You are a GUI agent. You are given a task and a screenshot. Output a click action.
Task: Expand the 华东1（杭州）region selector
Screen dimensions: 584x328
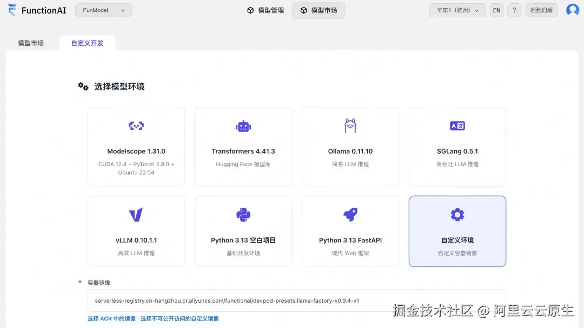(457, 10)
